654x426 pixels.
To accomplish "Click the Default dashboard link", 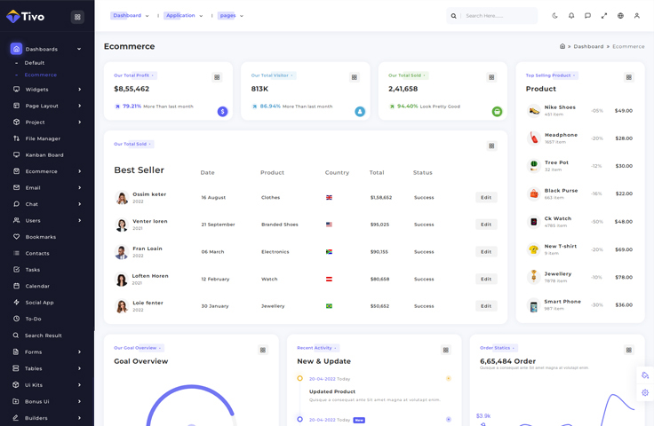I will coord(35,63).
